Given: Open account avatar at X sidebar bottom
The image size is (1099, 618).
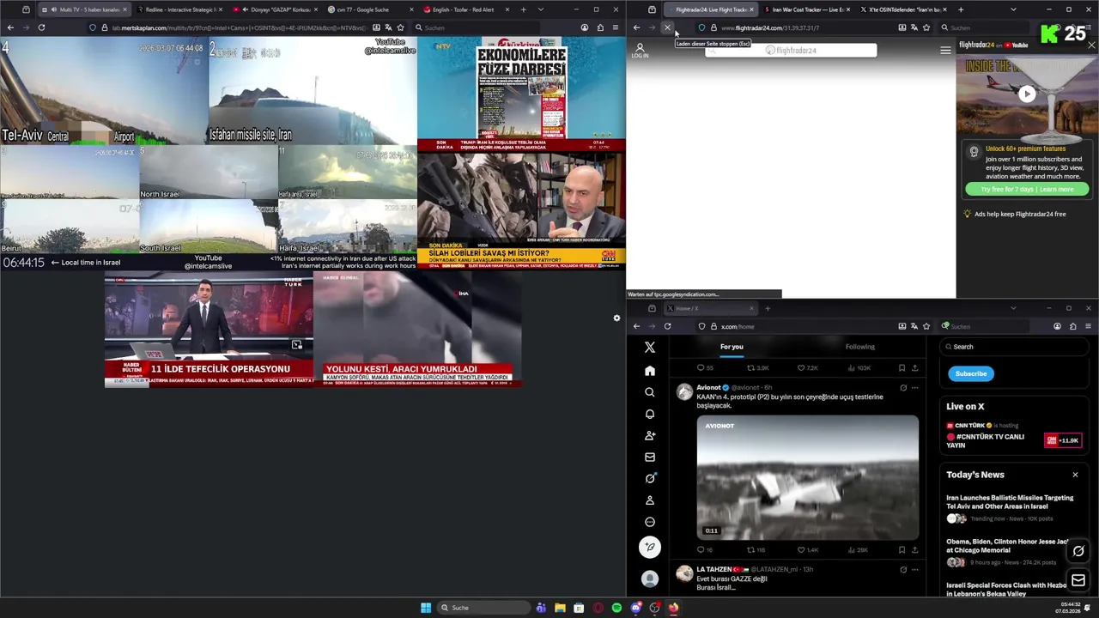Looking at the screenshot, I should [x=650, y=579].
